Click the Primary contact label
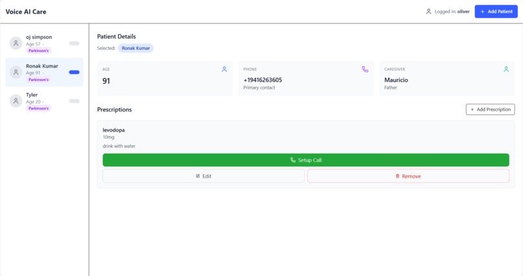523x276 pixels. 259,87
